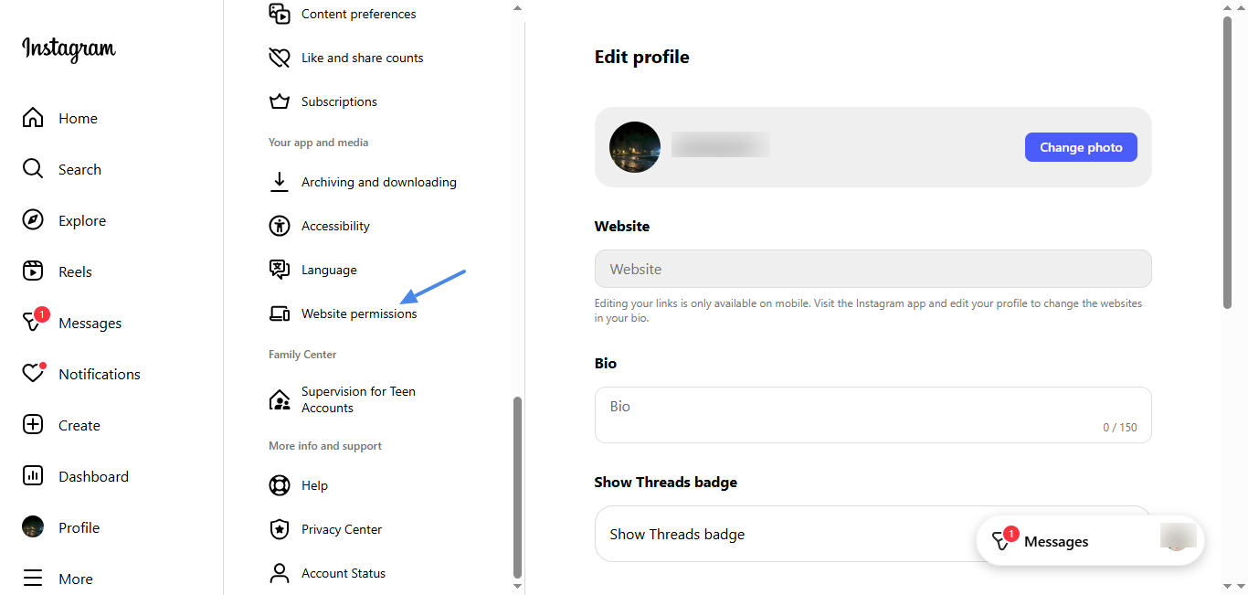Select Website permissions in settings
The image size is (1248, 595).
click(x=358, y=313)
